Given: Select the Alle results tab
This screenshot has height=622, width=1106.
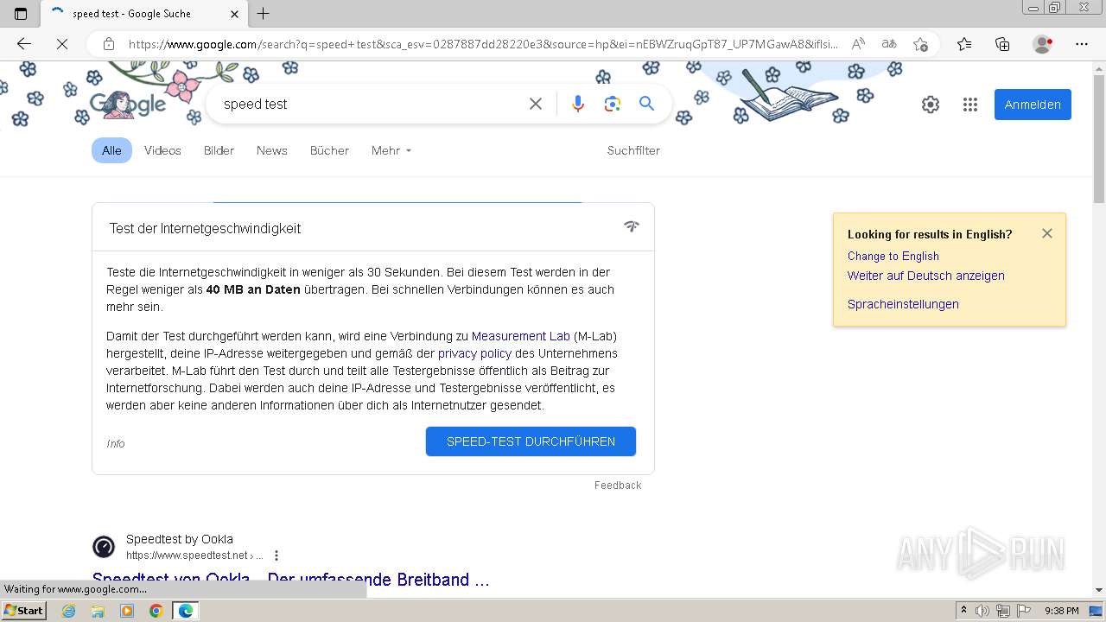Looking at the screenshot, I should [x=111, y=150].
